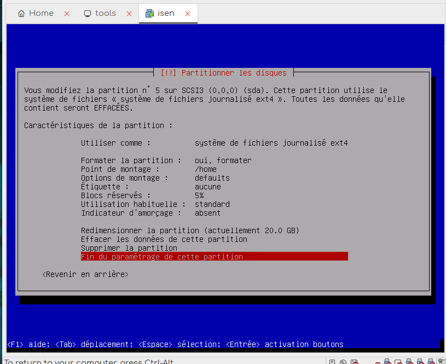The height and width of the screenshot is (364, 446).
Task: Select 'Effacer les données de cette partition'
Action: [164, 239]
